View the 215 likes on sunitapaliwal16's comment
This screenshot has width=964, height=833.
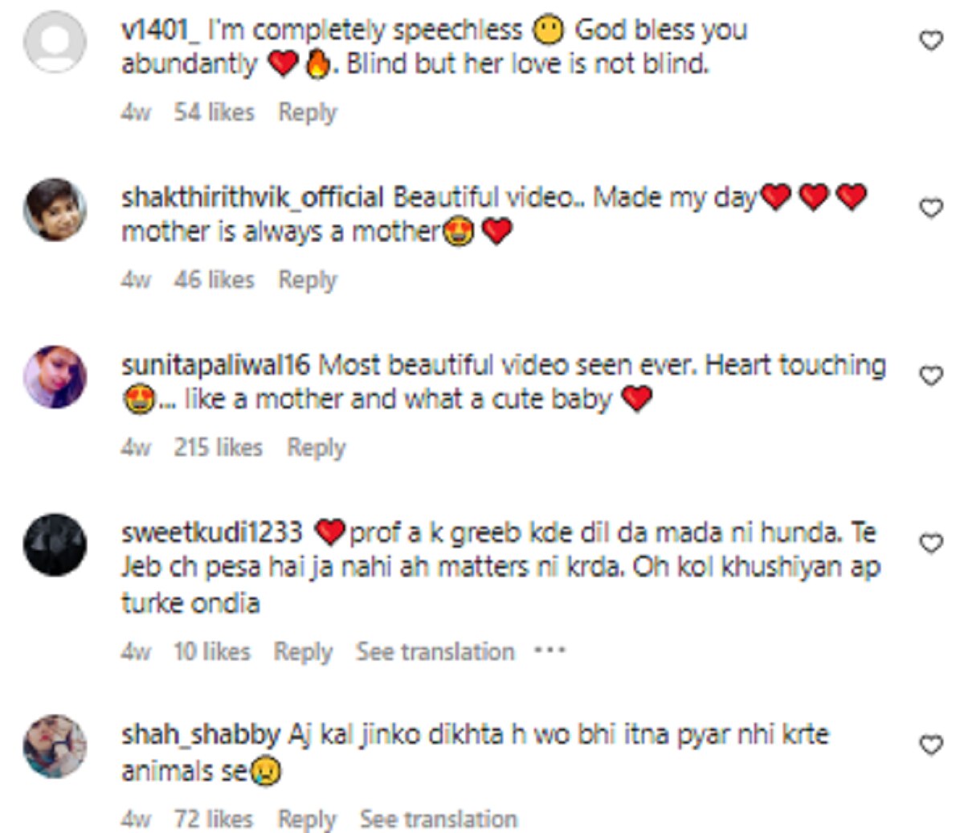(218, 447)
